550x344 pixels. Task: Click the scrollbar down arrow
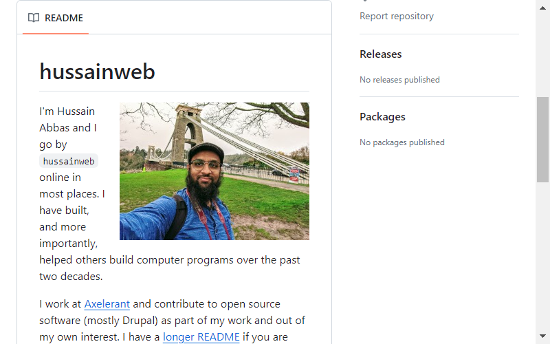(x=542, y=336)
